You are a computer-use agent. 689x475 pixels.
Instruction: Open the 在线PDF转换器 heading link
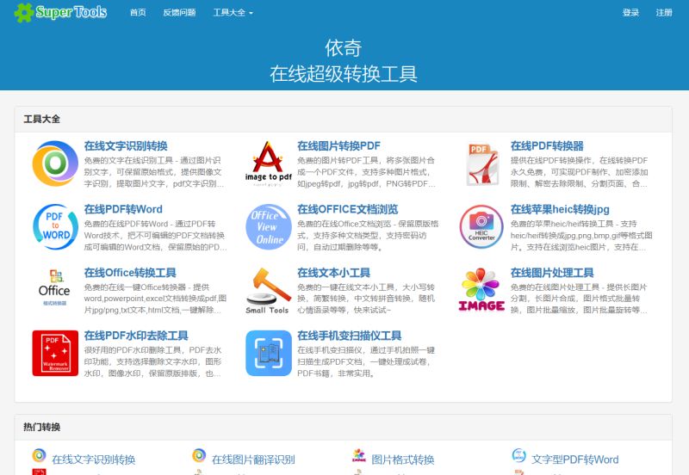547,146
